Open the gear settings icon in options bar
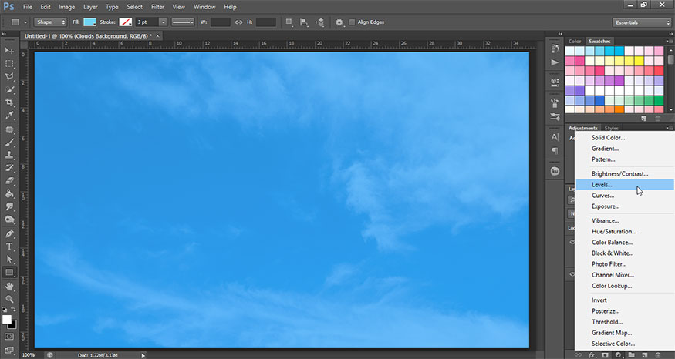 (339, 22)
